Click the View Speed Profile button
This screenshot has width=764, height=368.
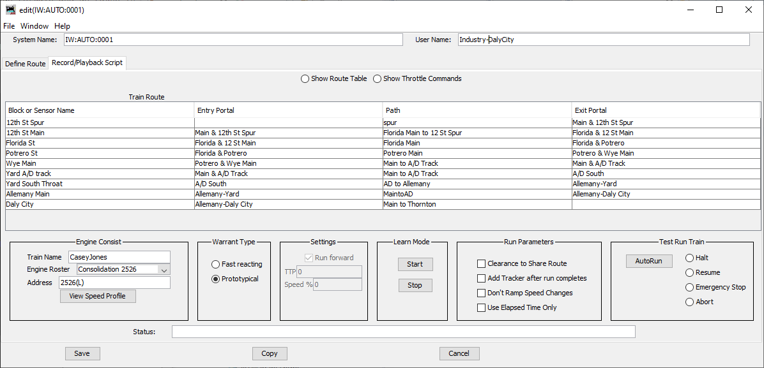[x=98, y=296]
